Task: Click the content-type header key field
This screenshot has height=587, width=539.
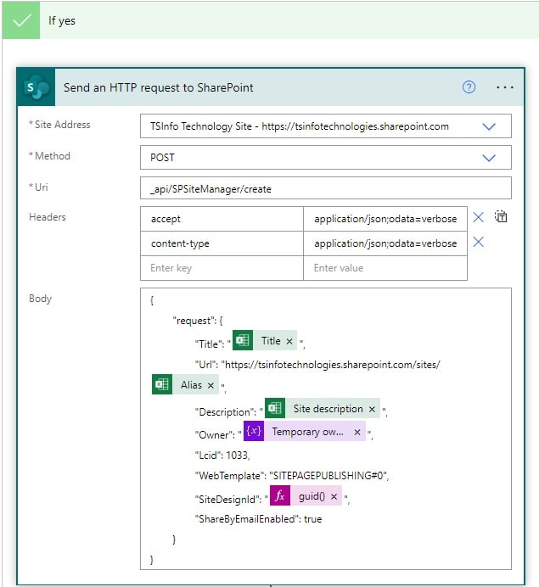Action: (x=222, y=243)
